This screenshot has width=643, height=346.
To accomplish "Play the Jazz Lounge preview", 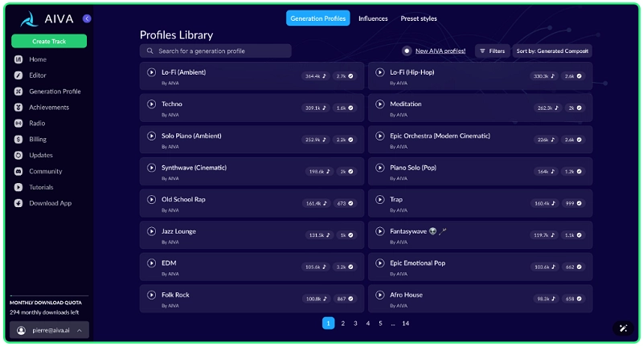I will (x=151, y=231).
